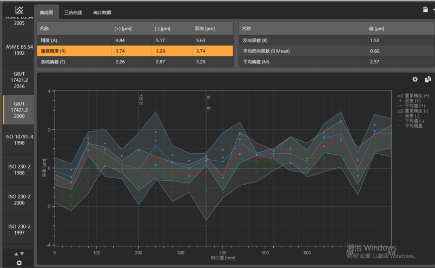The height and width of the screenshot is (268, 435).
Task: Switch to the 统计数据 tab
Action: 102,12
